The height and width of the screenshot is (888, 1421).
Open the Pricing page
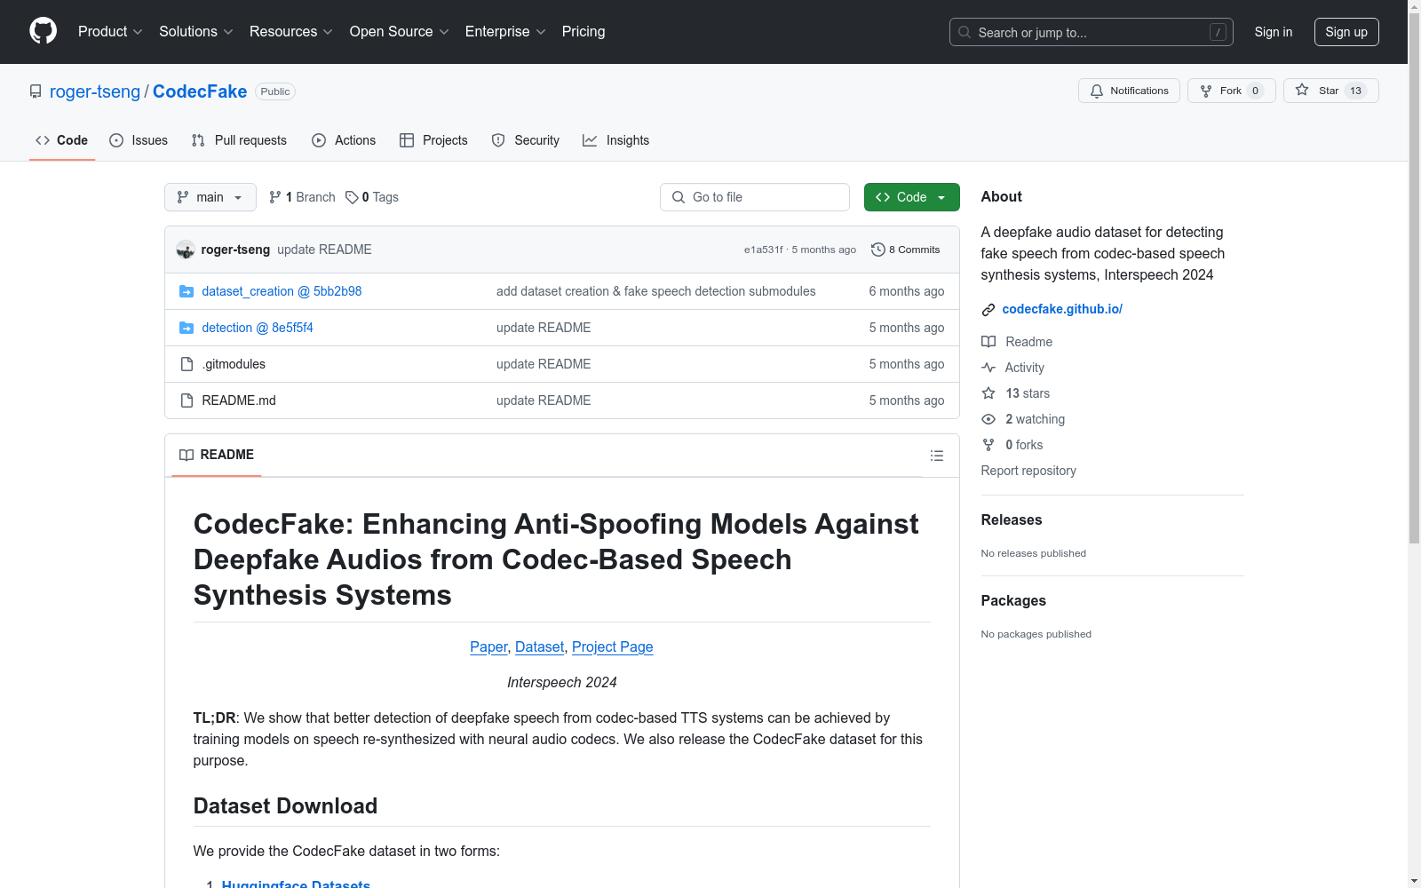click(x=583, y=31)
